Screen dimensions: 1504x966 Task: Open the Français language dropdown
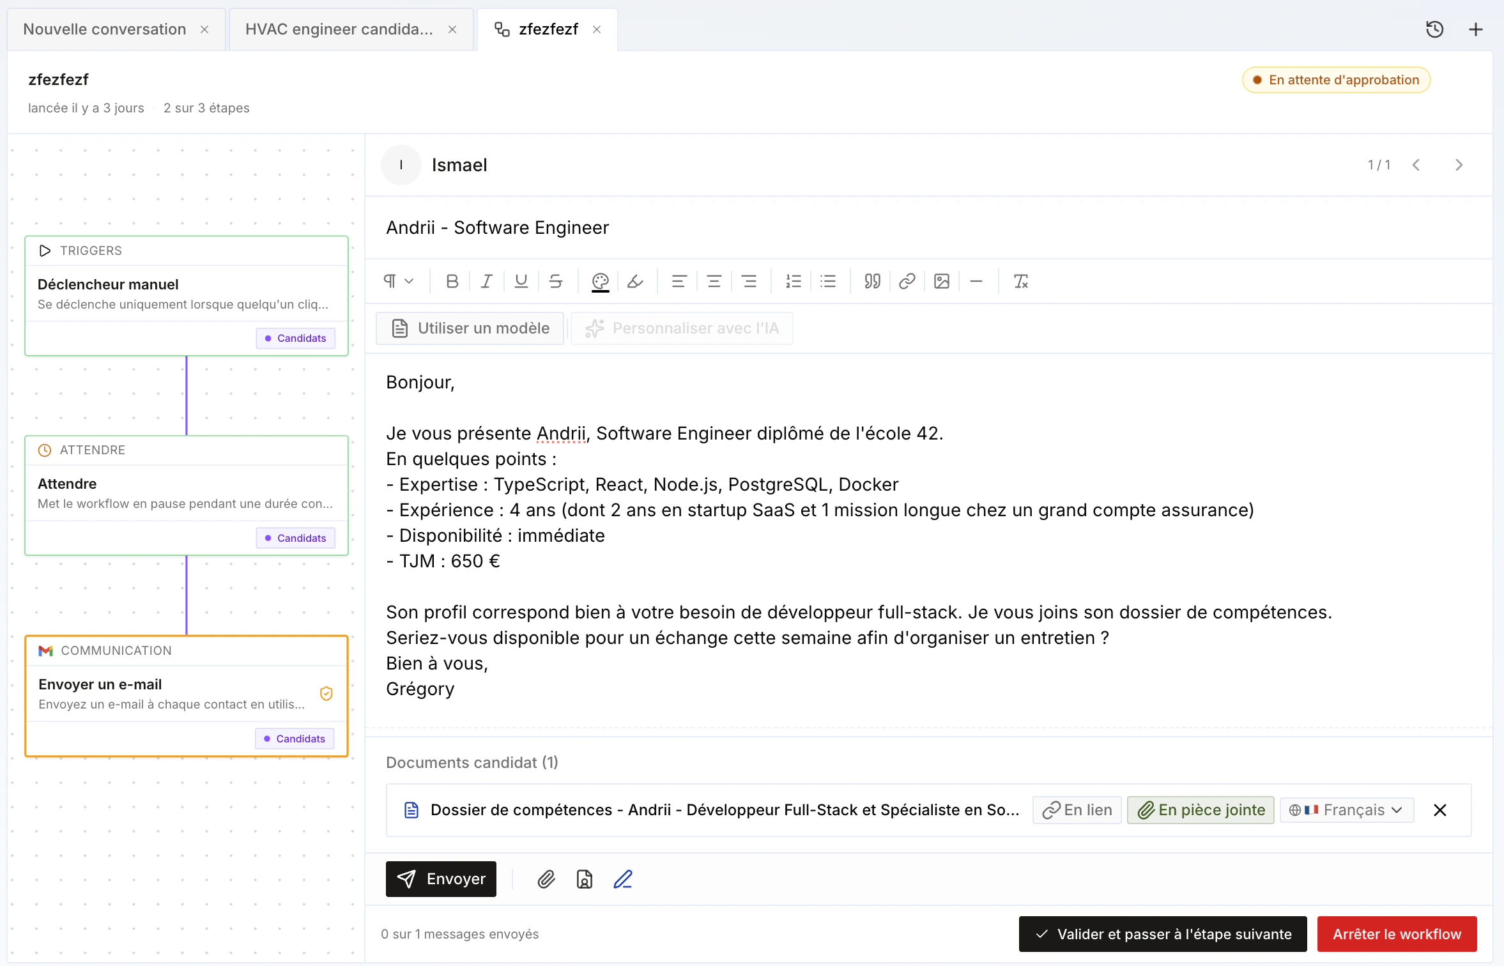pos(1346,810)
